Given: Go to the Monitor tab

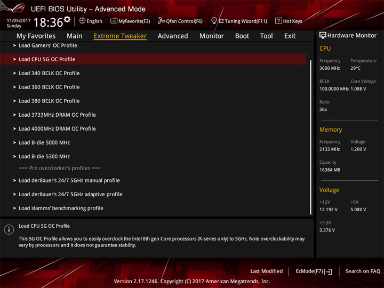Looking at the screenshot, I should pyautogui.click(x=212, y=36).
